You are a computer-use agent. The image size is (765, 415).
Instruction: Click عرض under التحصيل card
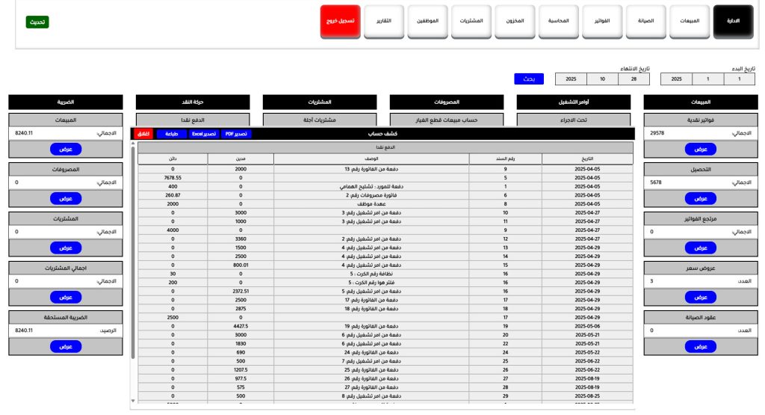coord(700,199)
